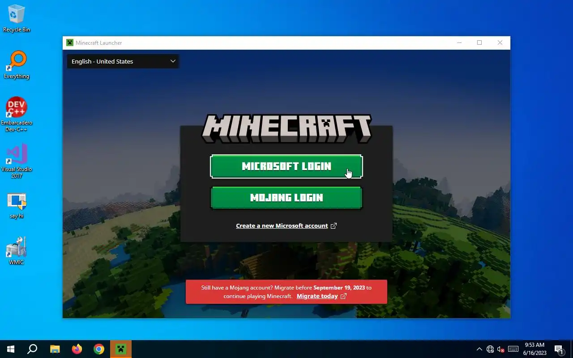Select the say hi desktop shortcut
Screen dimensions: 573x358
[17, 206]
